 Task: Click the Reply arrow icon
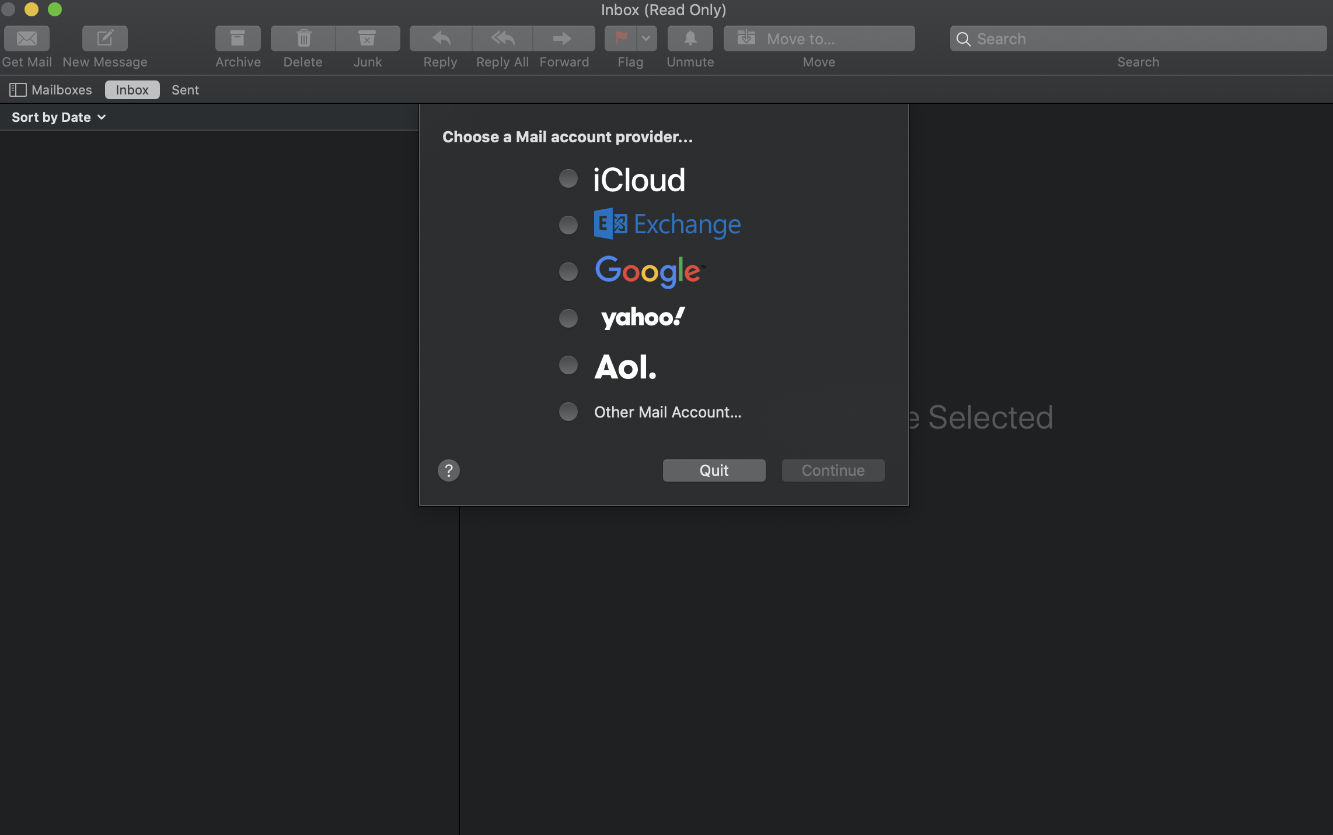[x=441, y=38]
